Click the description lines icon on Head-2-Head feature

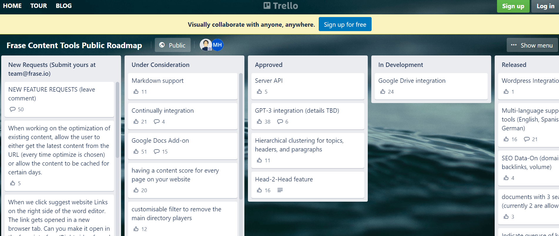(x=280, y=190)
